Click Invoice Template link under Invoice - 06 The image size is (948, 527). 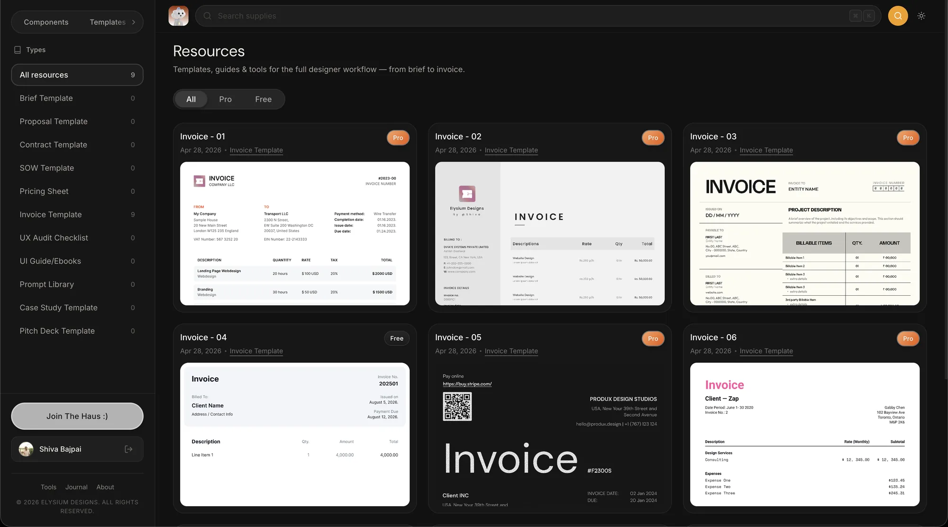[x=766, y=351]
